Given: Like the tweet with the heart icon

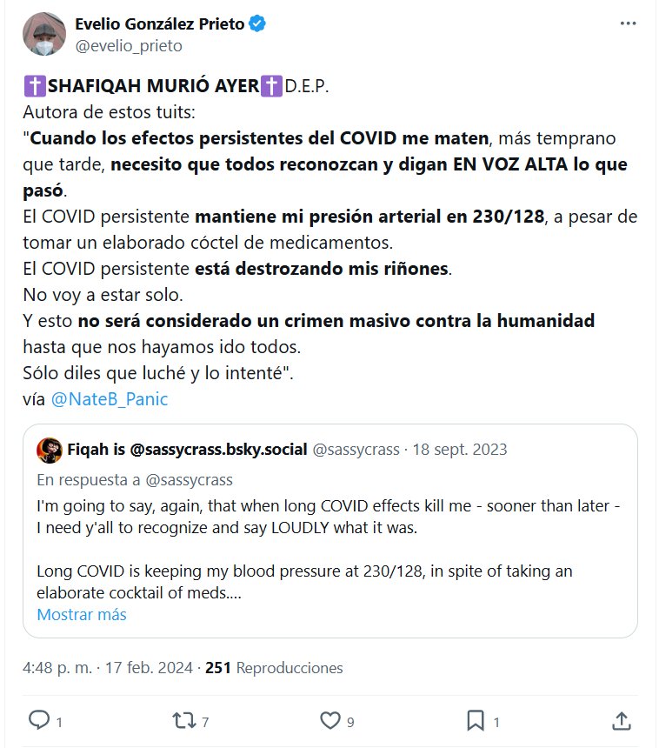Looking at the screenshot, I should pos(330,720).
